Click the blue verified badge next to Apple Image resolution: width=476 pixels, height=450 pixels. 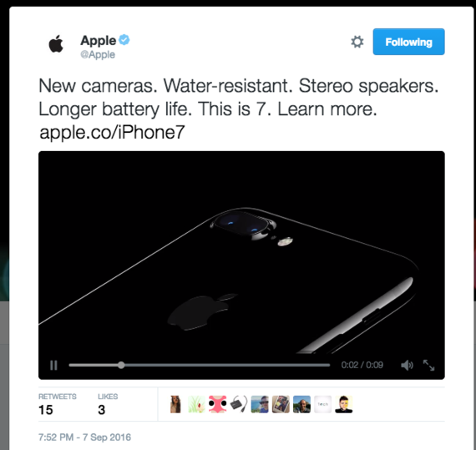click(124, 40)
